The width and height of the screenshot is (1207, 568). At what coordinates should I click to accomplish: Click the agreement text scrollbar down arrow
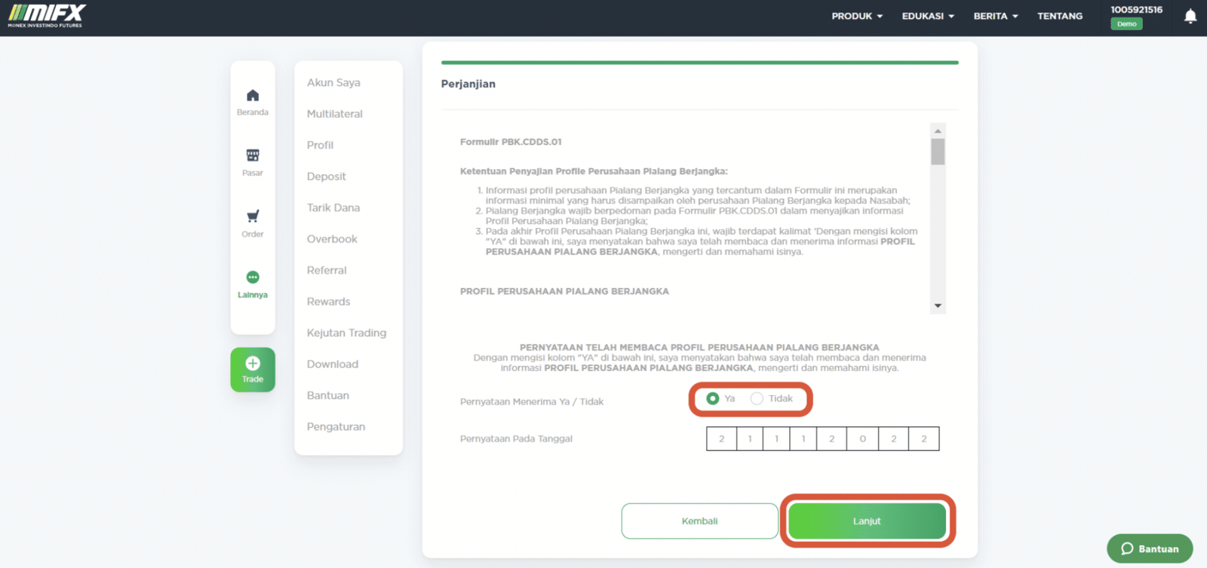point(938,305)
